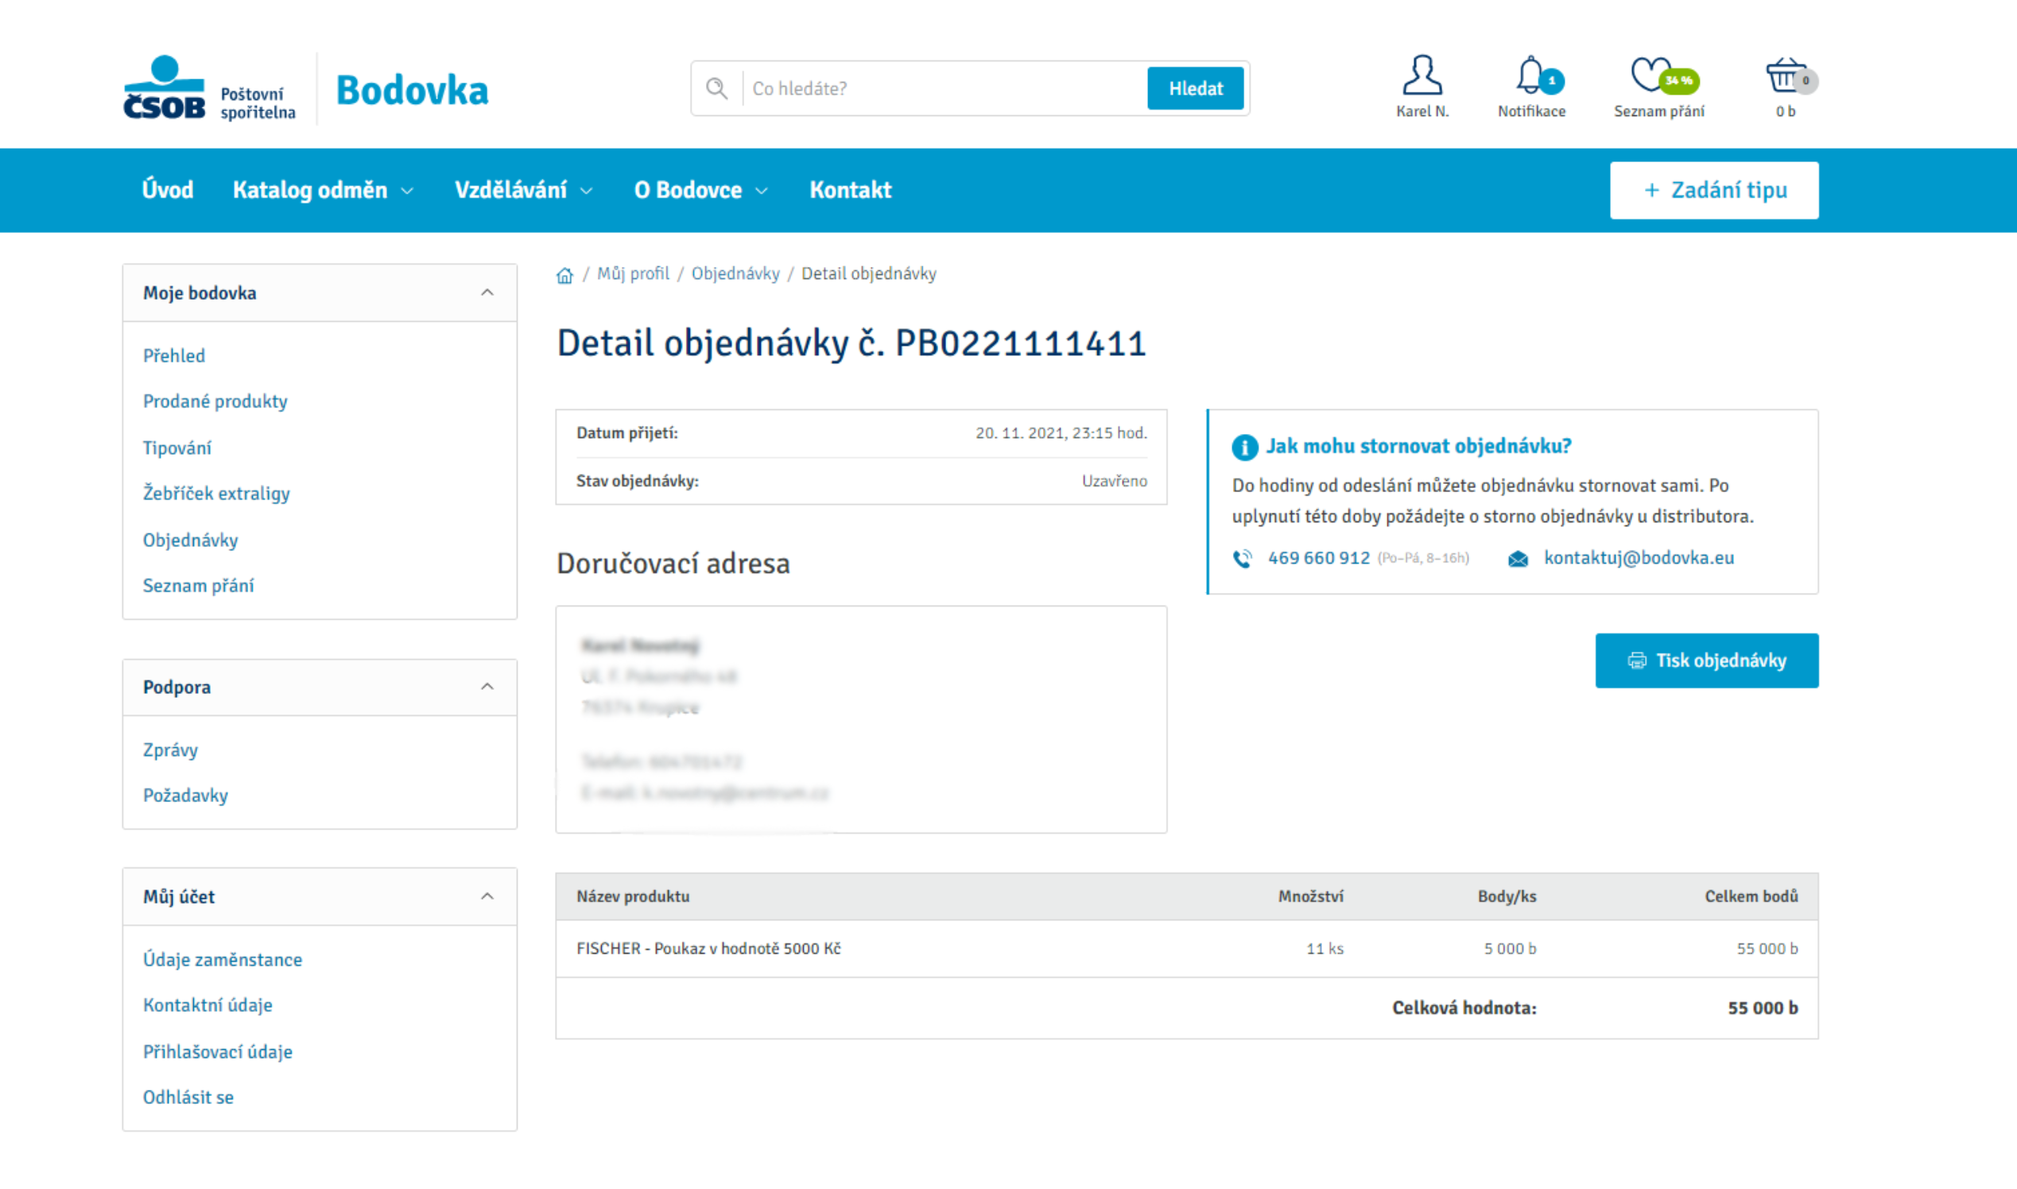The width and height of the screenshot is (2017, 1189).
Task: Click Objednávky breadcrumb link
Action: click(x=735, y=274)
